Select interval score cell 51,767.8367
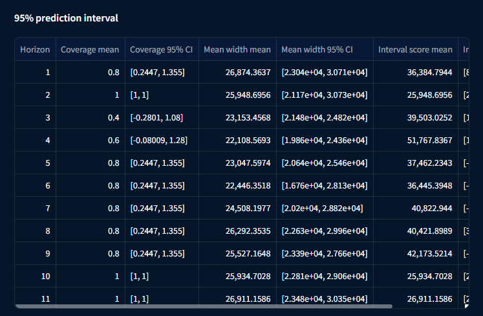Screen dimensions: 483x316 [416, 140]
